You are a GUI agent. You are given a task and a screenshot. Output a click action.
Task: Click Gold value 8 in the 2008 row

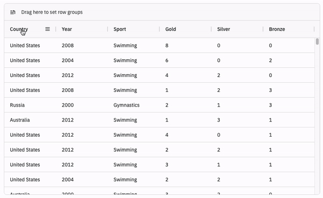[167, 45]
